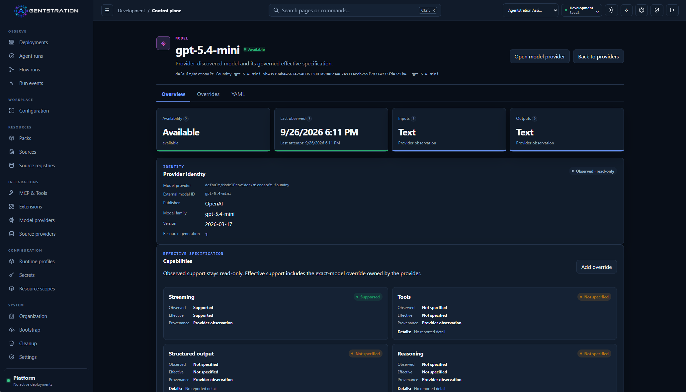Toggle the sidebar with the hamburger button
Viewport: 686px width, 392px height.
[x=107, y=10]
